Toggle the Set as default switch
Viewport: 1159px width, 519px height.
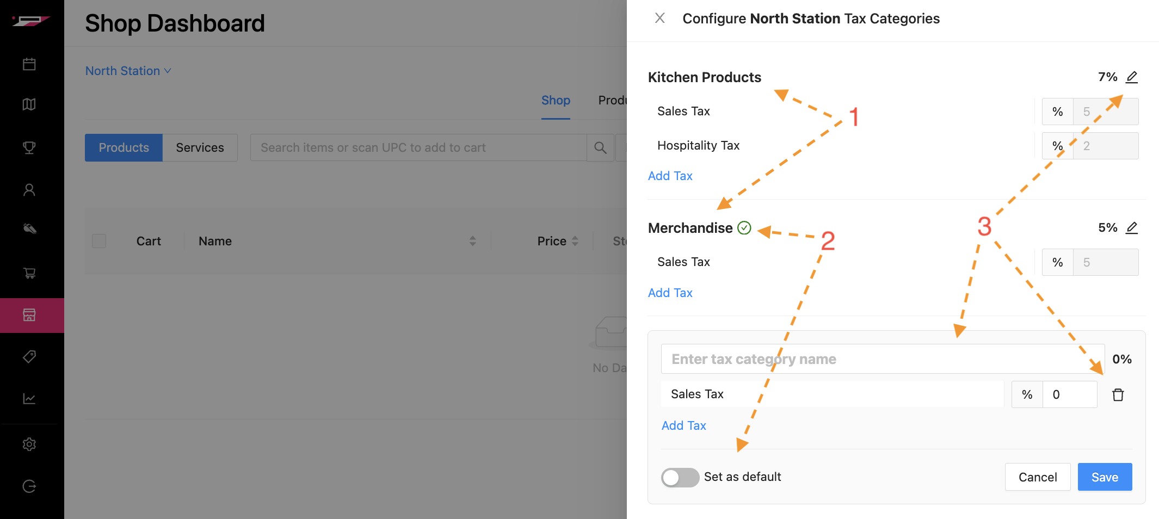680,478
